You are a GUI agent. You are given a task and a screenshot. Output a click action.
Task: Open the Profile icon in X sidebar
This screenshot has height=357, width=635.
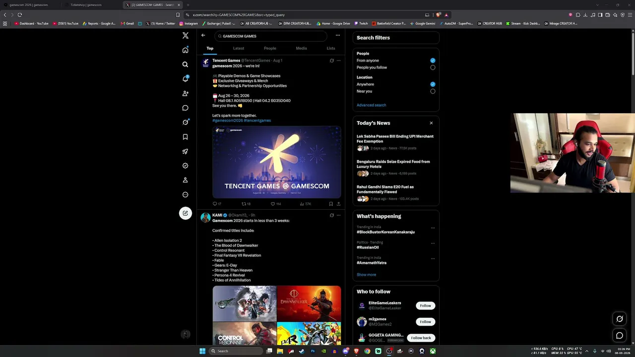click(185, 180)
